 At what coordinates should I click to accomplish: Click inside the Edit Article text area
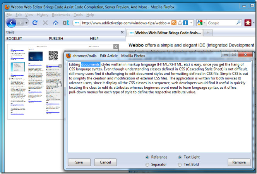(x=159, y=107)
